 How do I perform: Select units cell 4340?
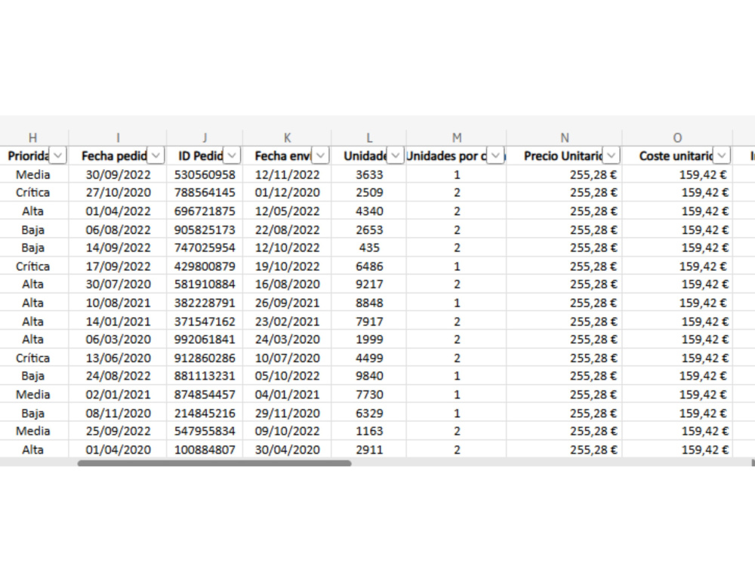(x=369, y=211)
